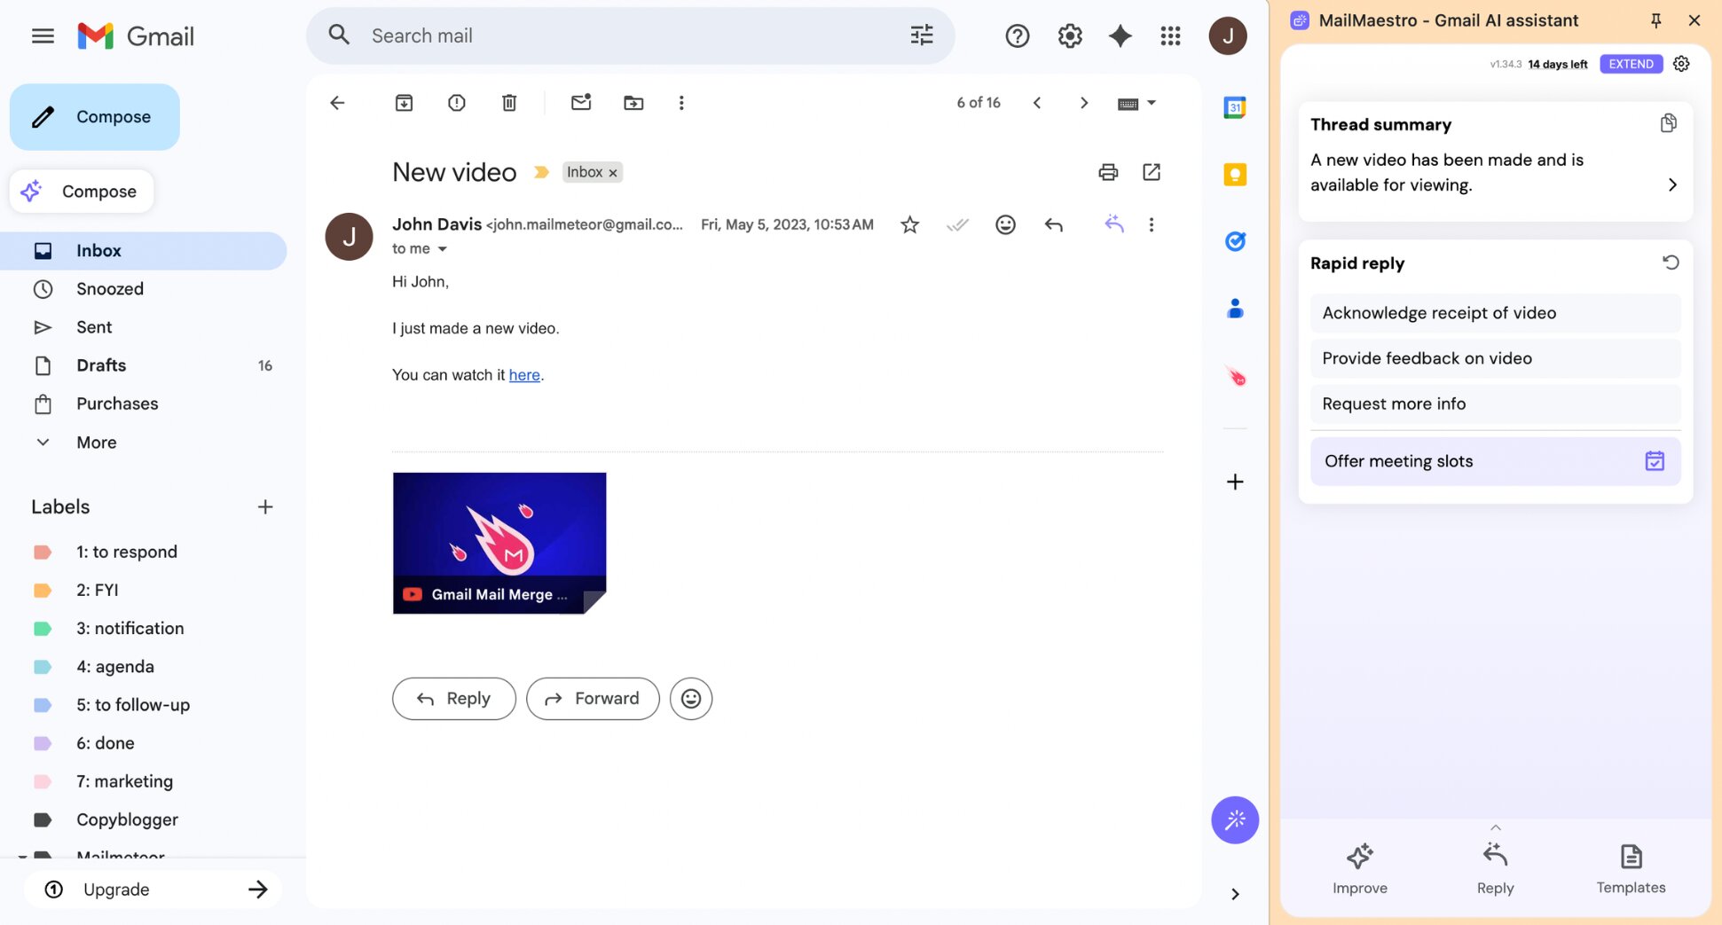Mark the email as unread
Viewport: 1722px width, 925px height.
click(581, 102)
